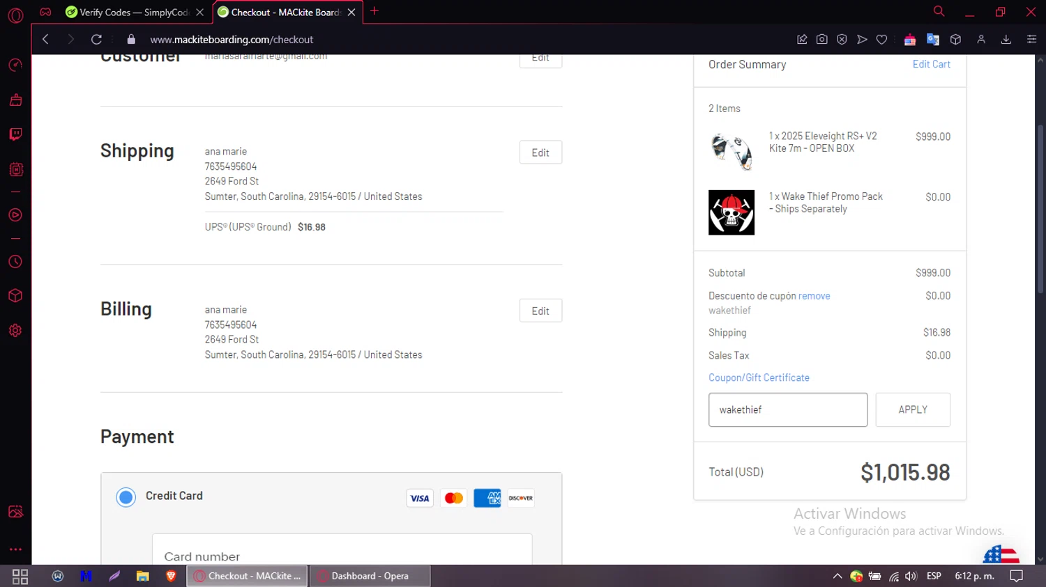Viewport: 1046px width, 587px height.
Task: Open Windows notification center
Action: [x=1017, y=576]
